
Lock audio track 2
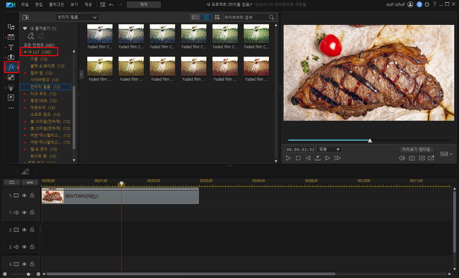click(x=32, y=247)
